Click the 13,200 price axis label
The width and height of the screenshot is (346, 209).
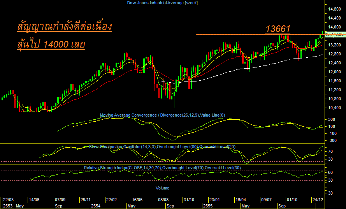pos(335,45)
